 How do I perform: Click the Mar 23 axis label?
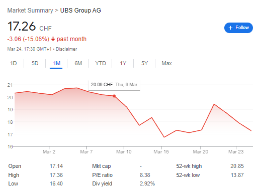click(x=236, y=152)
